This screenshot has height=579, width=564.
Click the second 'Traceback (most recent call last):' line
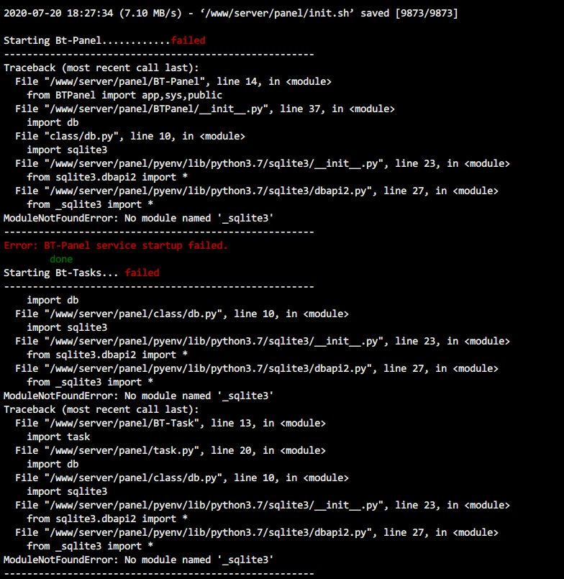click(101, 409)
